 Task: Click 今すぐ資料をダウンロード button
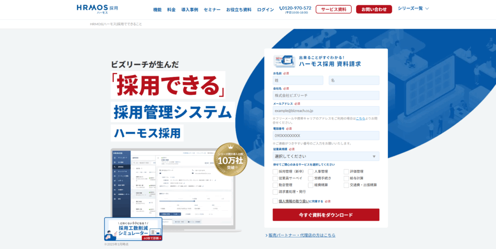point(326,215)
